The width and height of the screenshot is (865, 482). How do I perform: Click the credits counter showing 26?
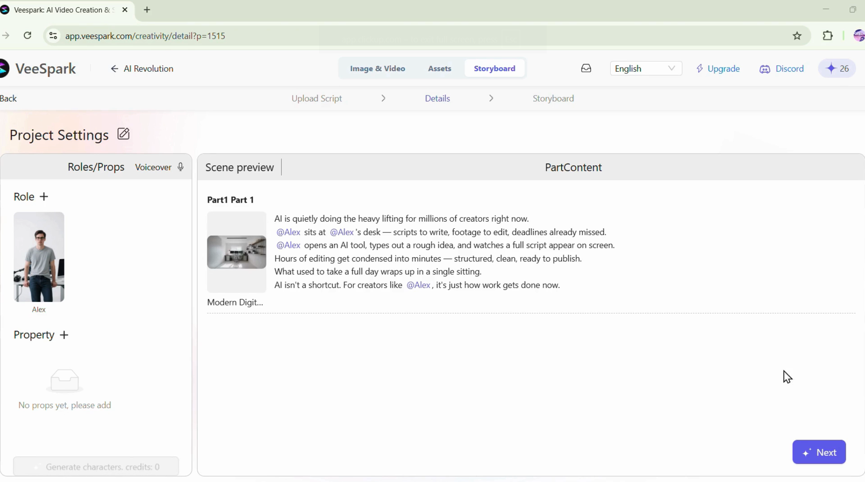tap(837, 68)
